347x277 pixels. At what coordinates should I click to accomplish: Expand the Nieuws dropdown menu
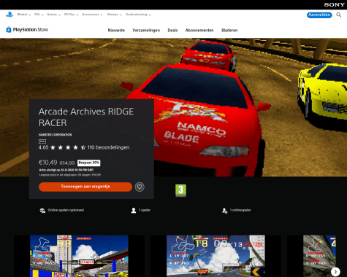pyautogui.click(x=114, y=15)
